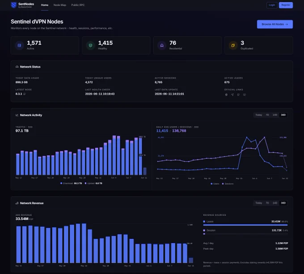Screen dimensions: 304x274
Task: Click the Lease legend dot in Revenue Sources
Action: (x=204, y=222)
